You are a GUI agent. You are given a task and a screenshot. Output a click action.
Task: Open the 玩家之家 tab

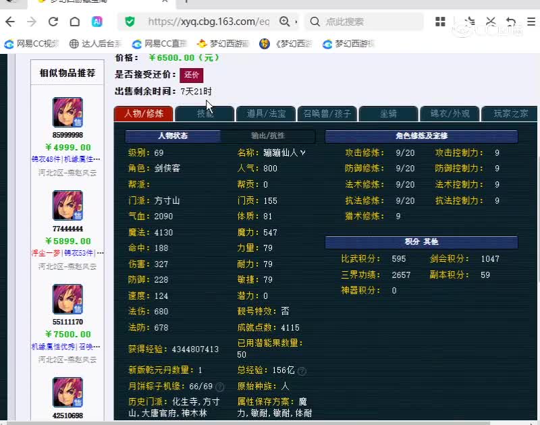tap(510, 113)
